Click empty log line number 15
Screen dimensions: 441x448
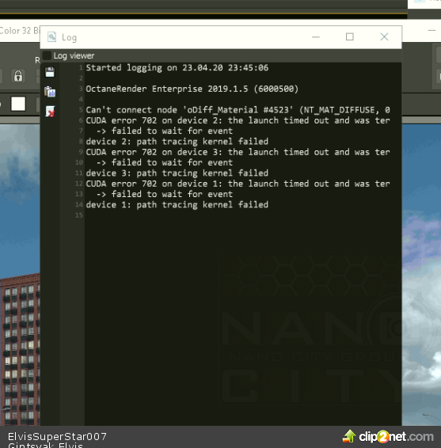[x=79, y=215]
